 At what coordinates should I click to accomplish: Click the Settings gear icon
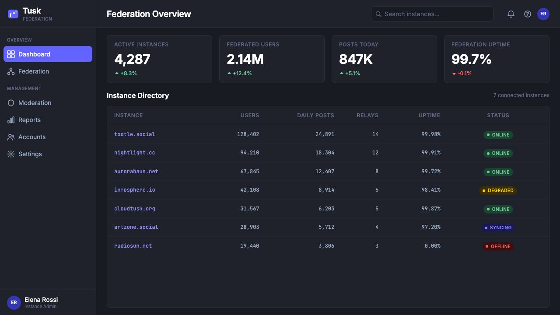click(x=11, y=154)
